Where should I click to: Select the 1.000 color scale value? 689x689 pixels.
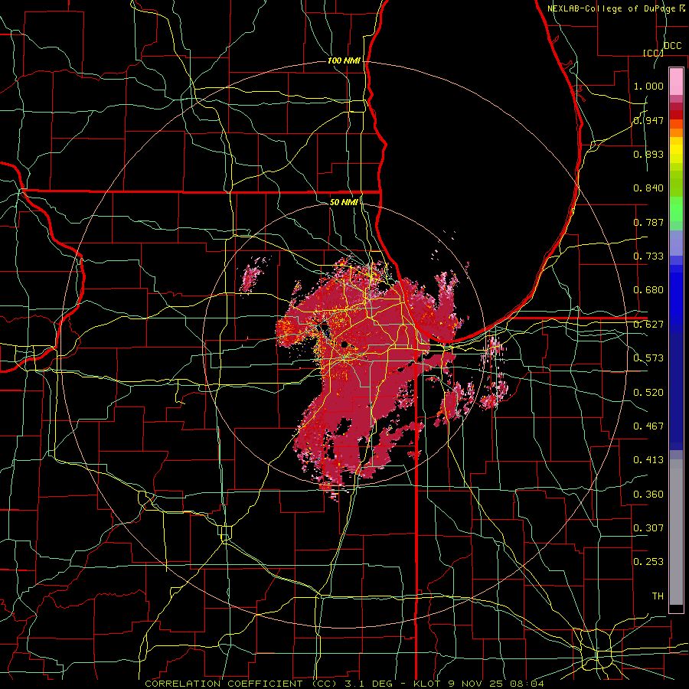pos(648,86)
